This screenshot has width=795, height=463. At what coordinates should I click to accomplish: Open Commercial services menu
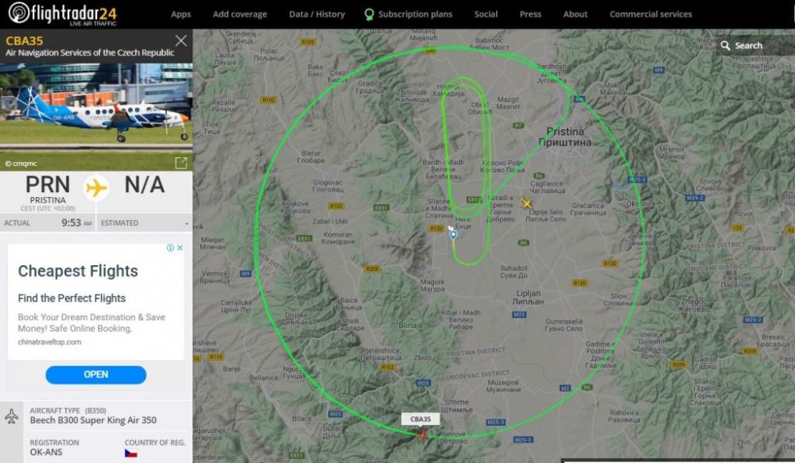[650, 14]
